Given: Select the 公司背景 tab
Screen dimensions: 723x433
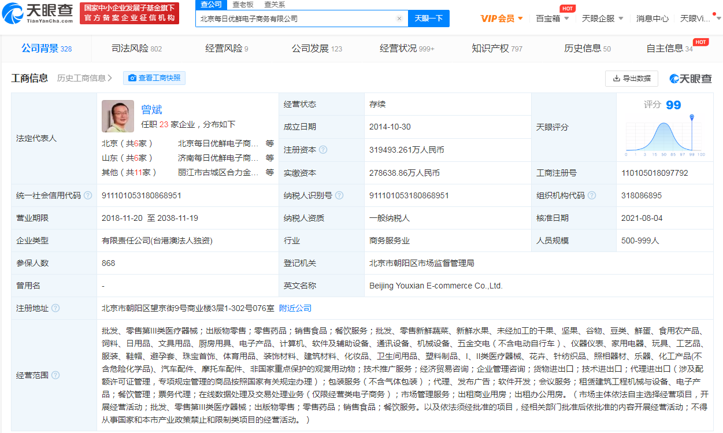Looking at the screenshot, I should pos(46,49).
